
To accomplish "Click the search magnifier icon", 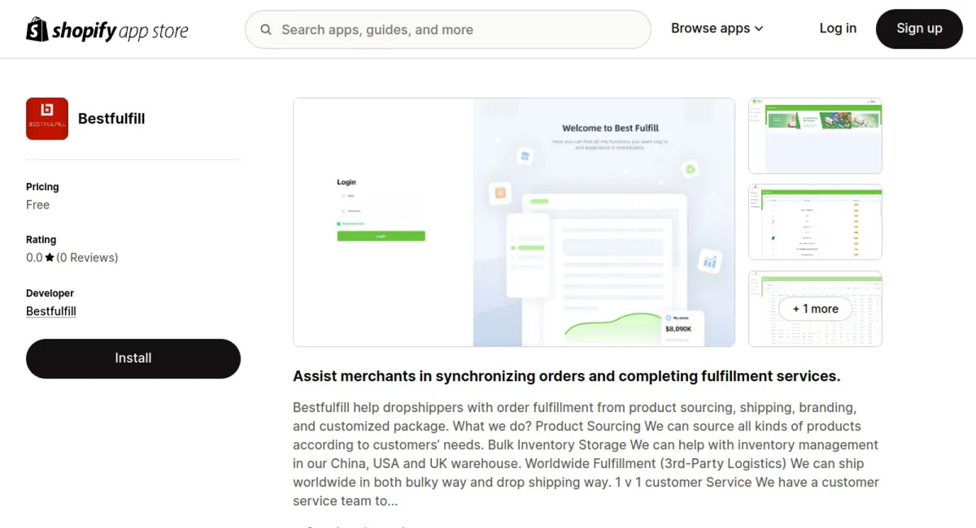I will click(266, 30).
